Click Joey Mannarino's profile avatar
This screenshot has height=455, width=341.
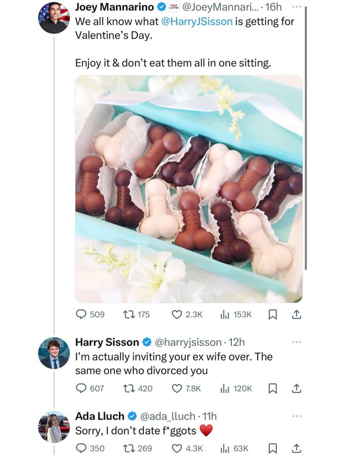(54, 18)
